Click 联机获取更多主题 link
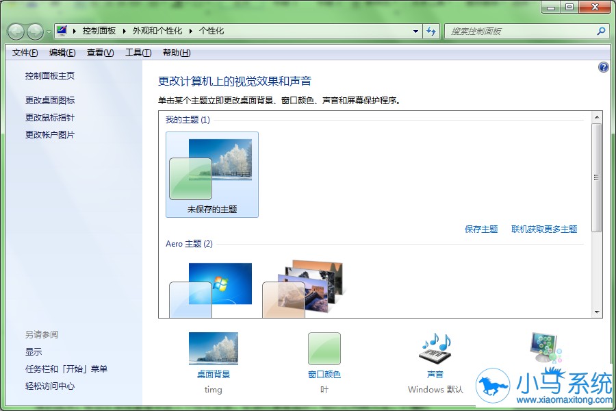This screenshot has height=411, width=616. [544, 229]
